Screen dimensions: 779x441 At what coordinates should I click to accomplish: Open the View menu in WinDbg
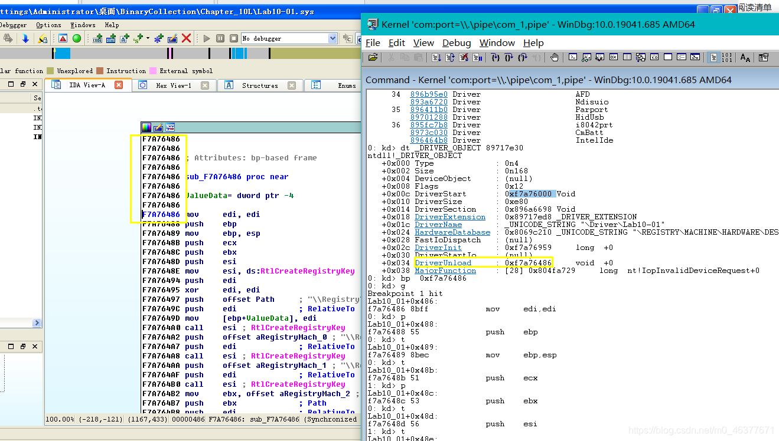[423, 42]
